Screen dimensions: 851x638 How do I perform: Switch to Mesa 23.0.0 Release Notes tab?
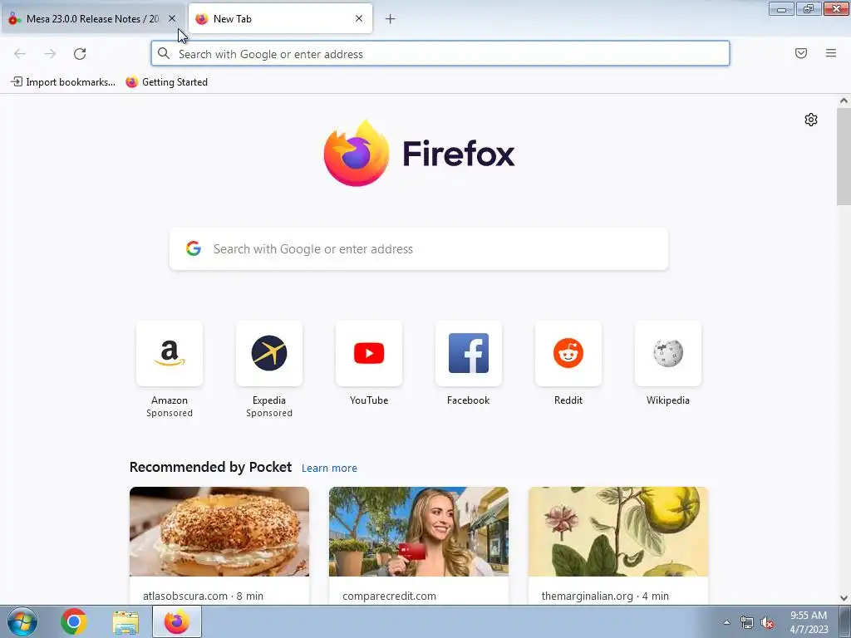92,19
